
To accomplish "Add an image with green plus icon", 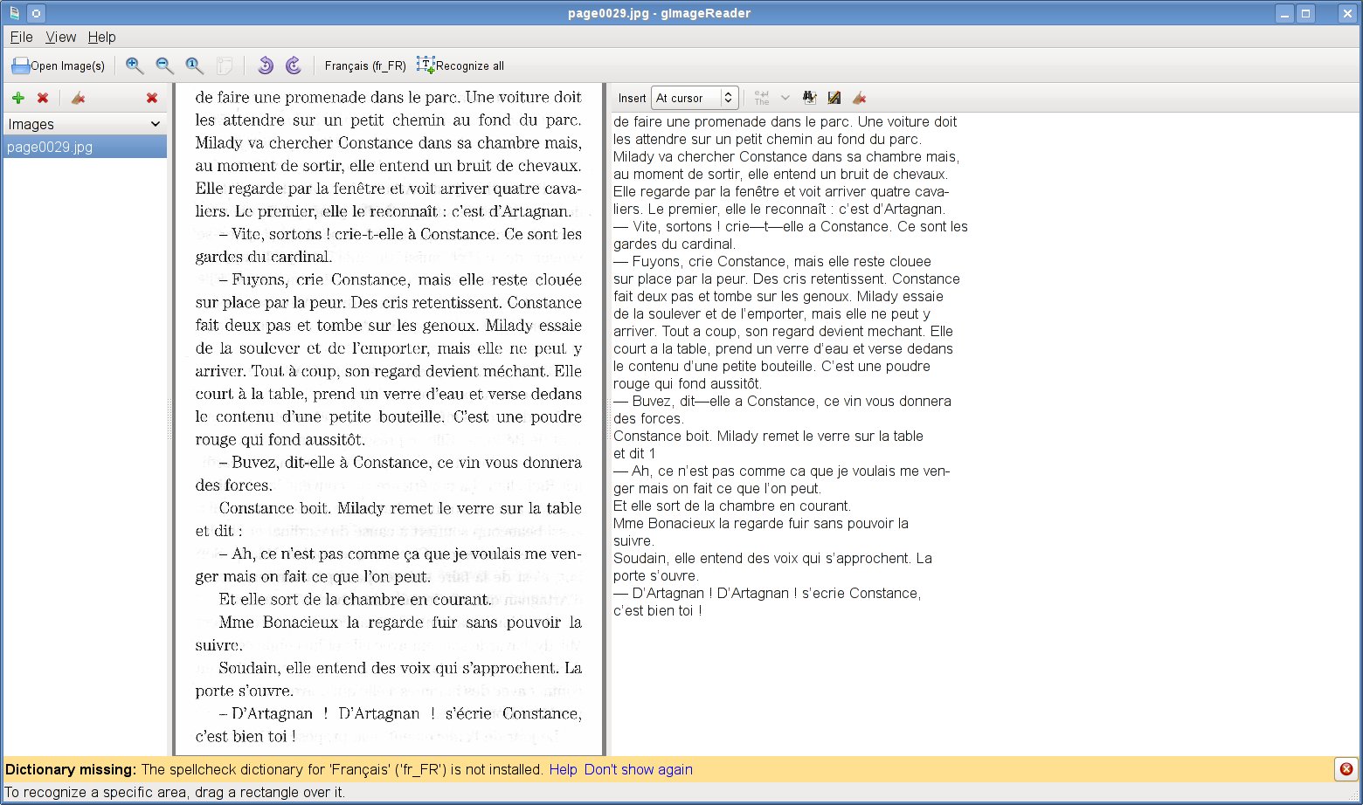I will coord(17,98).
